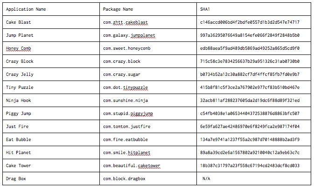
Task: Click the SHA1 column header cell
Action: (254, 9)
